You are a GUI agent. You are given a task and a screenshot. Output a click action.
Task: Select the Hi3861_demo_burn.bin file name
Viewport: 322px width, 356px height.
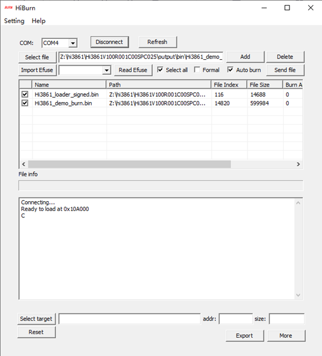[x=63, y=103]
